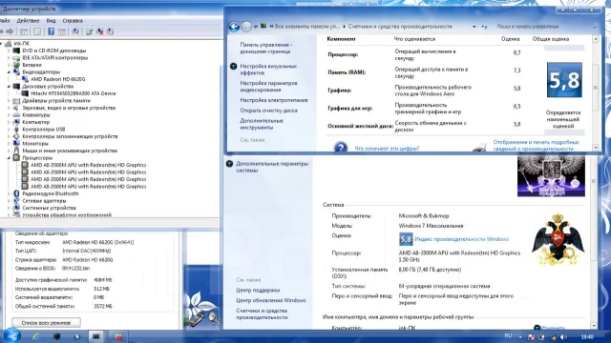The image size is (611, 343).
Task: Click the blue question mark help icon
Action: click(x=340, y=148)
